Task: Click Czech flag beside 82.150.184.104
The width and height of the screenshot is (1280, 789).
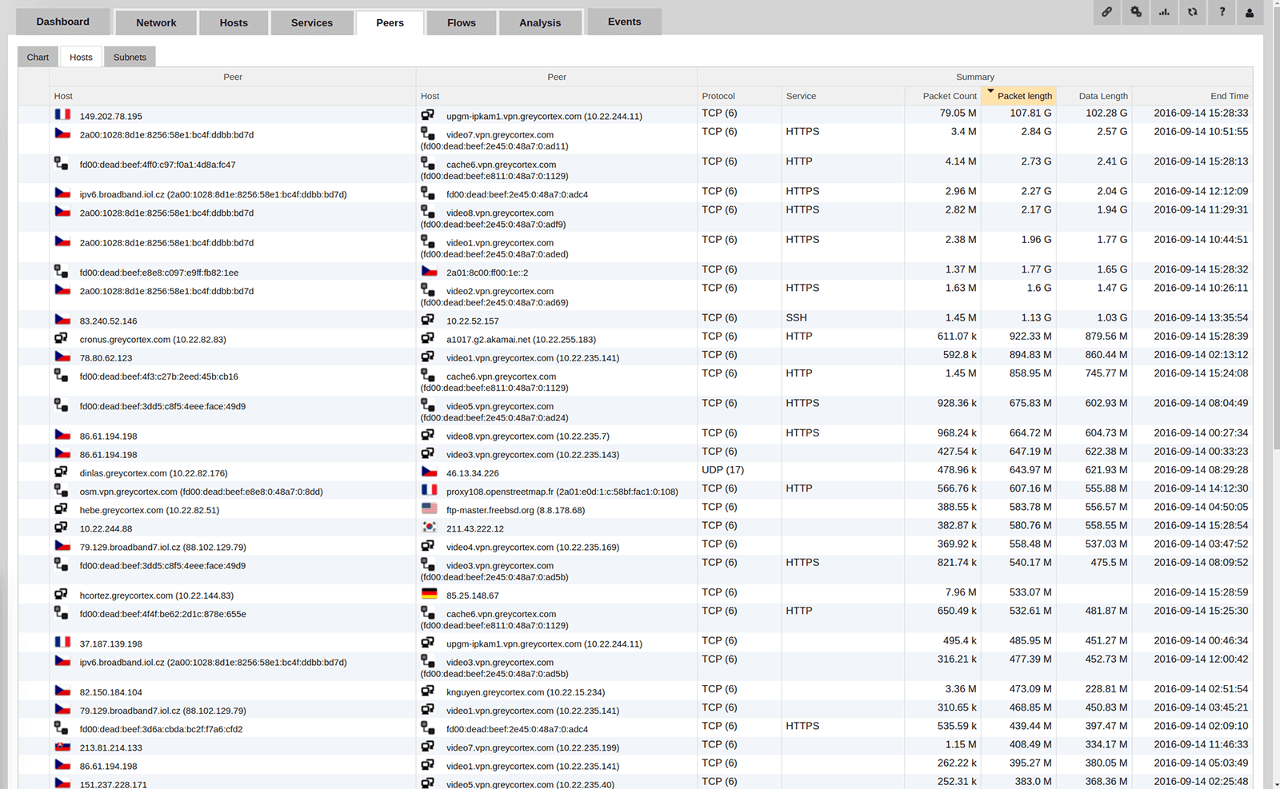Action: pos(62,691)
